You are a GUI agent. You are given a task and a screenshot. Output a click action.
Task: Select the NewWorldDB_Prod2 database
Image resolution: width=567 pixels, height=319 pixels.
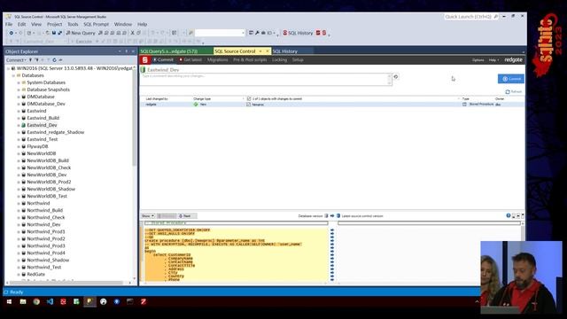click(49, 182)
